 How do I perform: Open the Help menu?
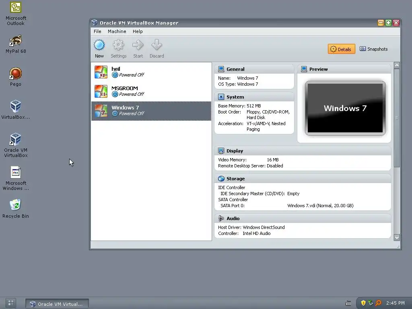138,31
